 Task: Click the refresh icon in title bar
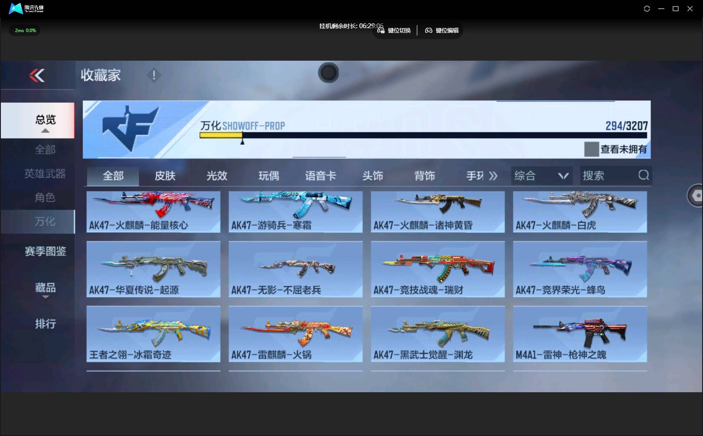647,9
